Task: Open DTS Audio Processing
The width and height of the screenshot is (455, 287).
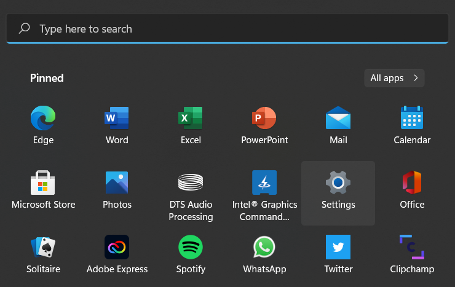Action: [191, 183]
